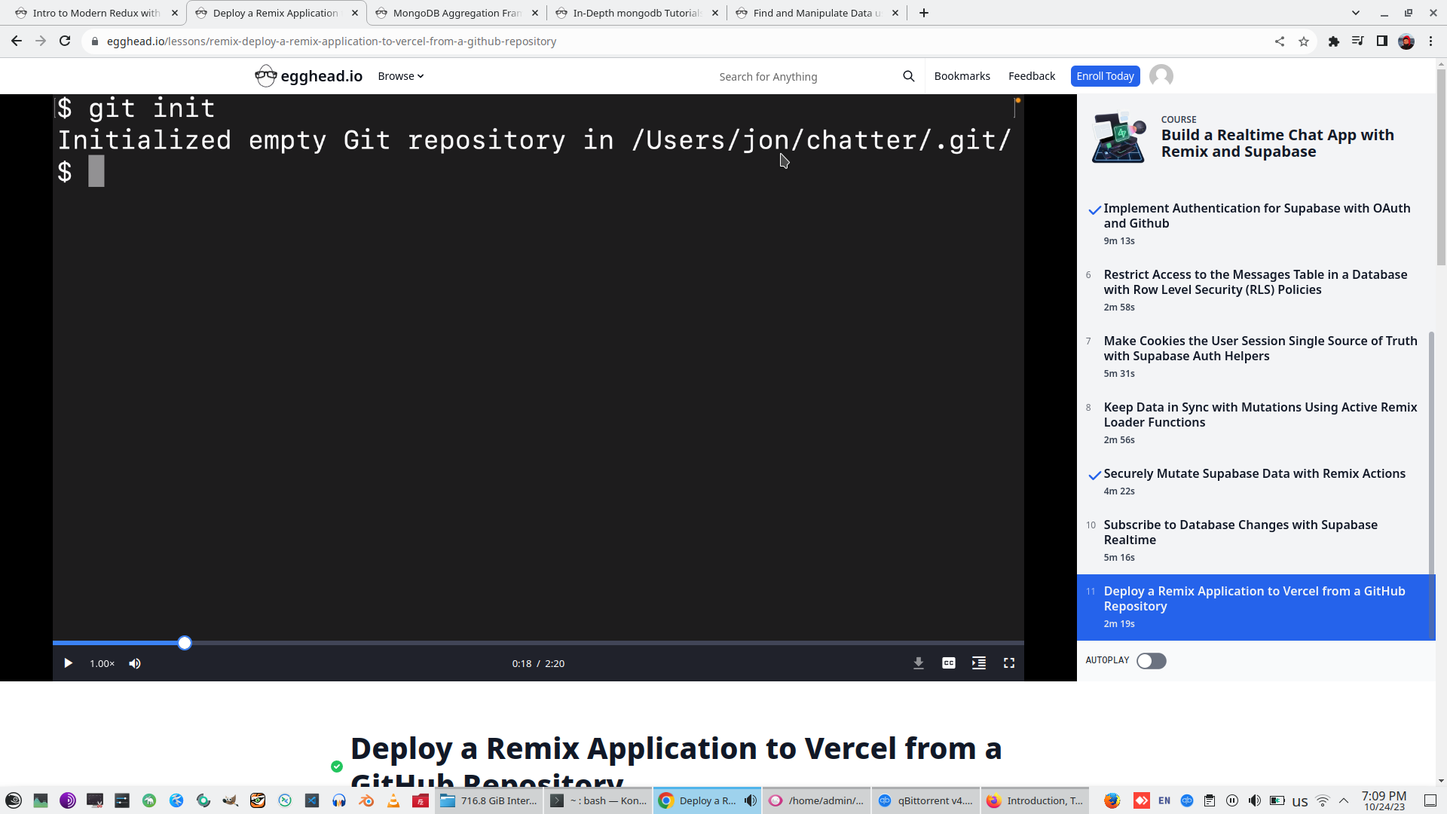Open Chrome tab search chevron
This screenshot has width=1447, height=814.
click(x=1355, y=13)
